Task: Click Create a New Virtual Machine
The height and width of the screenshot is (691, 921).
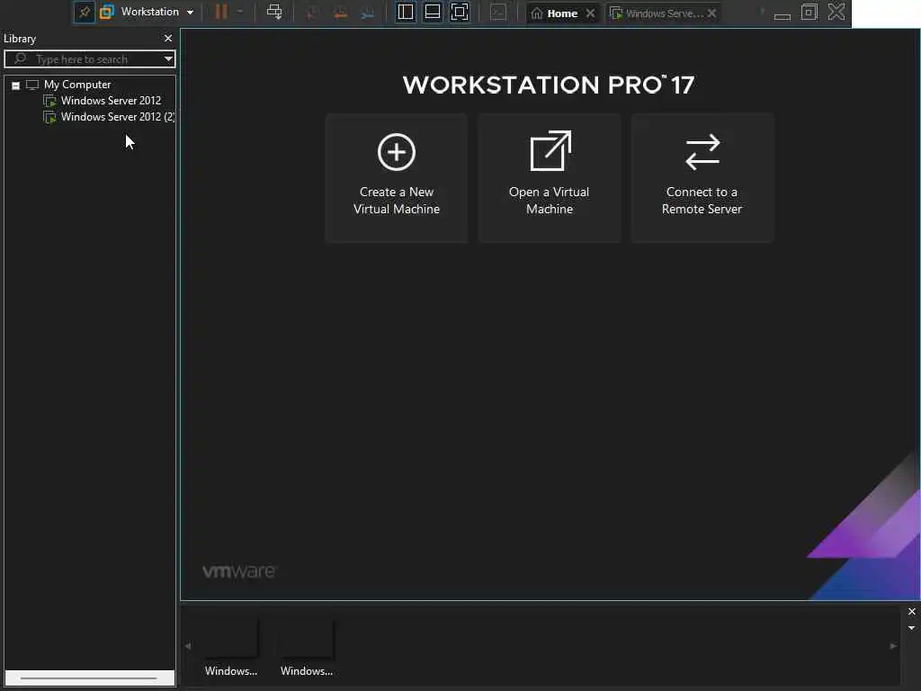Action: pos(397,178)
